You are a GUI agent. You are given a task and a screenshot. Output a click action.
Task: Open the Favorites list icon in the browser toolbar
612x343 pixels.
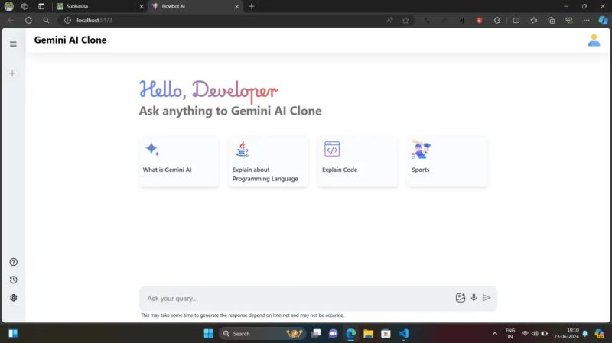coord(533,21)
